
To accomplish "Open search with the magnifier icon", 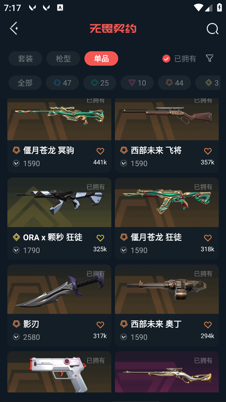I will pyautogui.click(x=212, y=29).
